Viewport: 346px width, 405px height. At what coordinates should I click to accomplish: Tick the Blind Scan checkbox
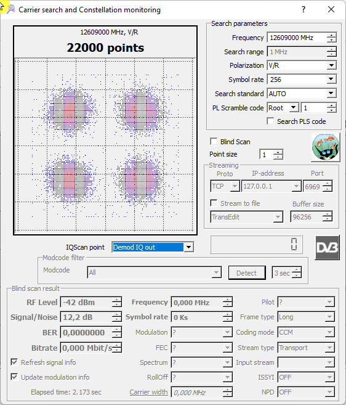coord(214,142)
